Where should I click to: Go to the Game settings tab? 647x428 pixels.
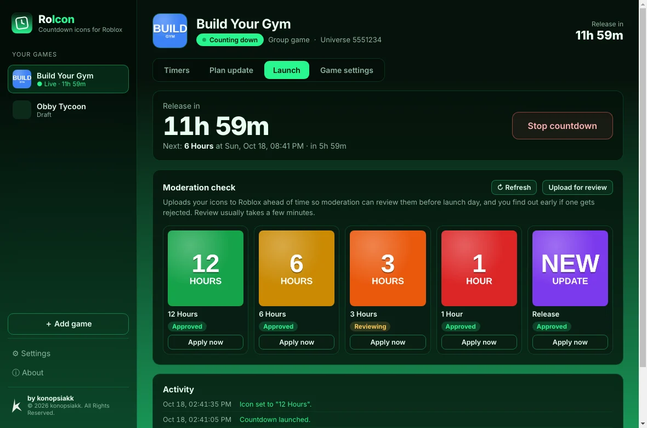tap(347, 70)
